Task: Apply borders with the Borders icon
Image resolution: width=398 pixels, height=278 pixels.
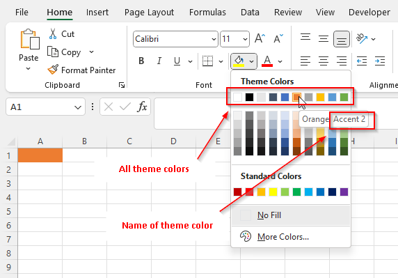Action: 207,61
